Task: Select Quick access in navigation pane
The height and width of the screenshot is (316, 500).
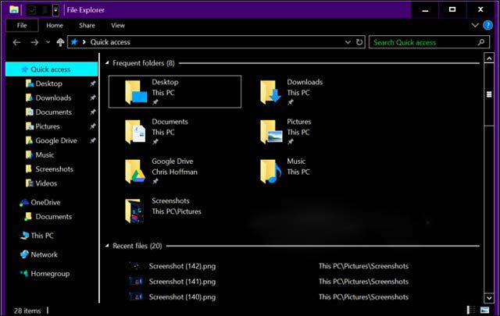Action: [x=52, y=69]
